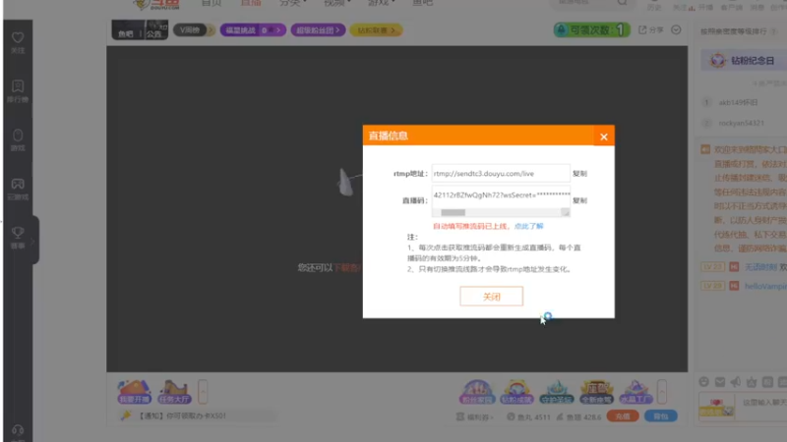Click the 鱼翅 428.6 balance

[578, 416]
